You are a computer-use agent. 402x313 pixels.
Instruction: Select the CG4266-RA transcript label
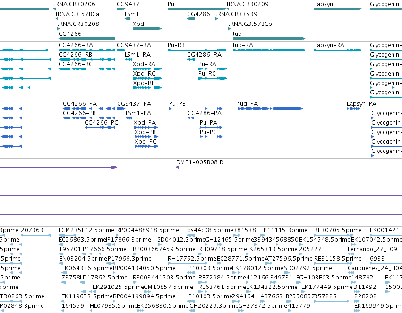(x=76, y=45)
